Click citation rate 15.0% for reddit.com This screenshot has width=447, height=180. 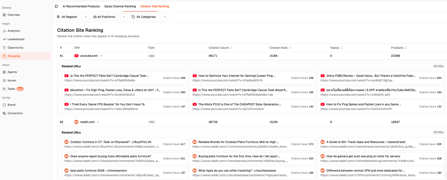tap(273, 122)
